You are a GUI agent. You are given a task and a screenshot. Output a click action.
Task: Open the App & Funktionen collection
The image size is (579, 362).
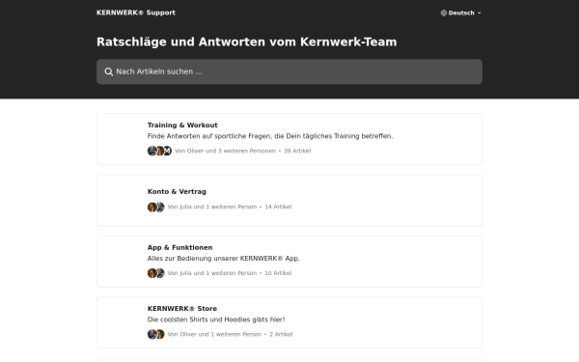(289, 262)
